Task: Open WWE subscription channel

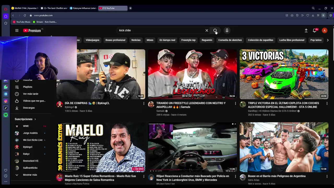Action: coord(26,126)
